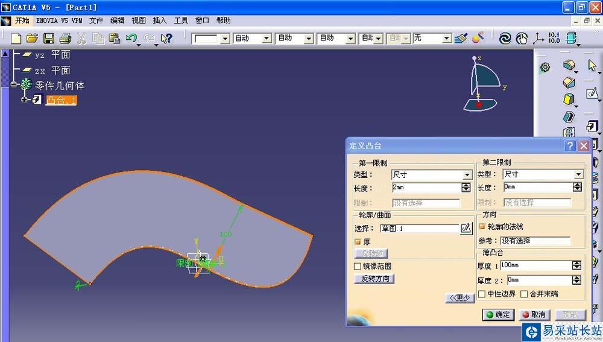Click the Sketcher icon in right toolbar
Image resolution: width=603 pixels, height=342 pixels.
coord(592,93)
